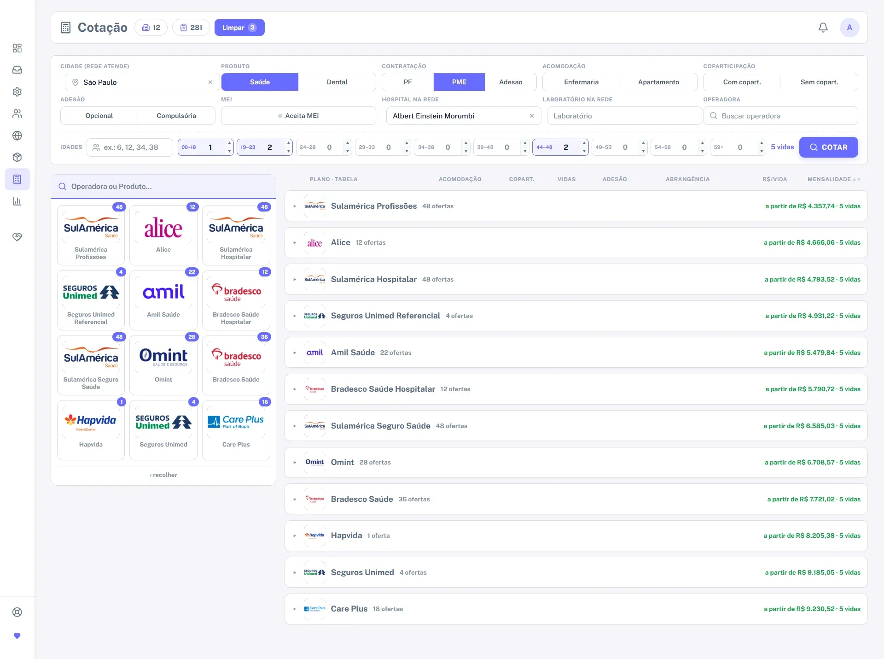Viewport: 884px width, 659px height.
Task: Click the purple heart icon at sidebar bottom
Action: pos(17,636)
